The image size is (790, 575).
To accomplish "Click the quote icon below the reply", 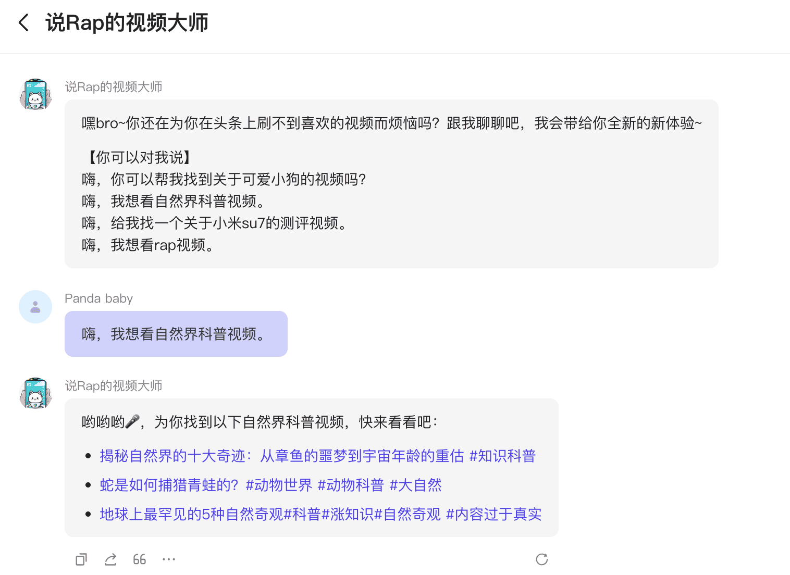I will pyautogui.click(x=139, y=559).
